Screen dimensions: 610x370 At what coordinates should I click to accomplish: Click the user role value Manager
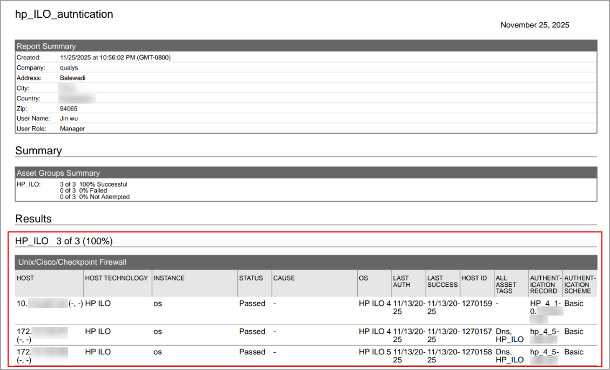pos(72,128)
